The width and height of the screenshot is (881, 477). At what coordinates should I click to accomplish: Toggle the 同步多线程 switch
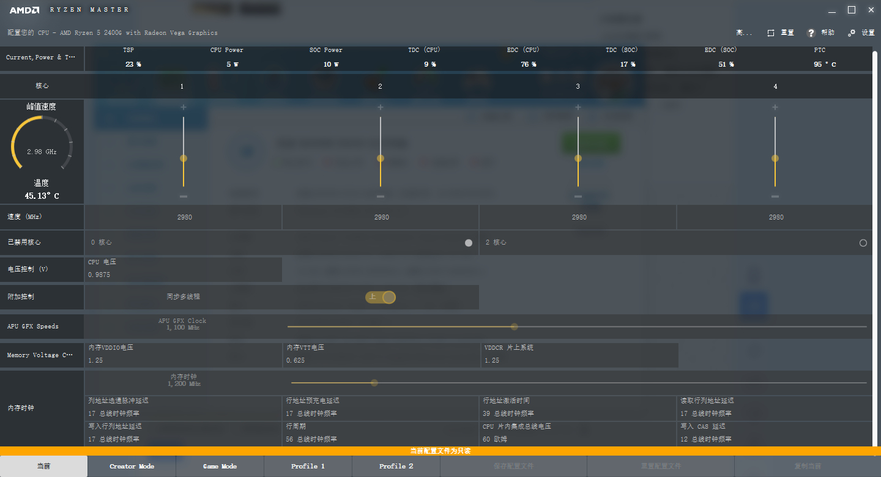[381, 297]
